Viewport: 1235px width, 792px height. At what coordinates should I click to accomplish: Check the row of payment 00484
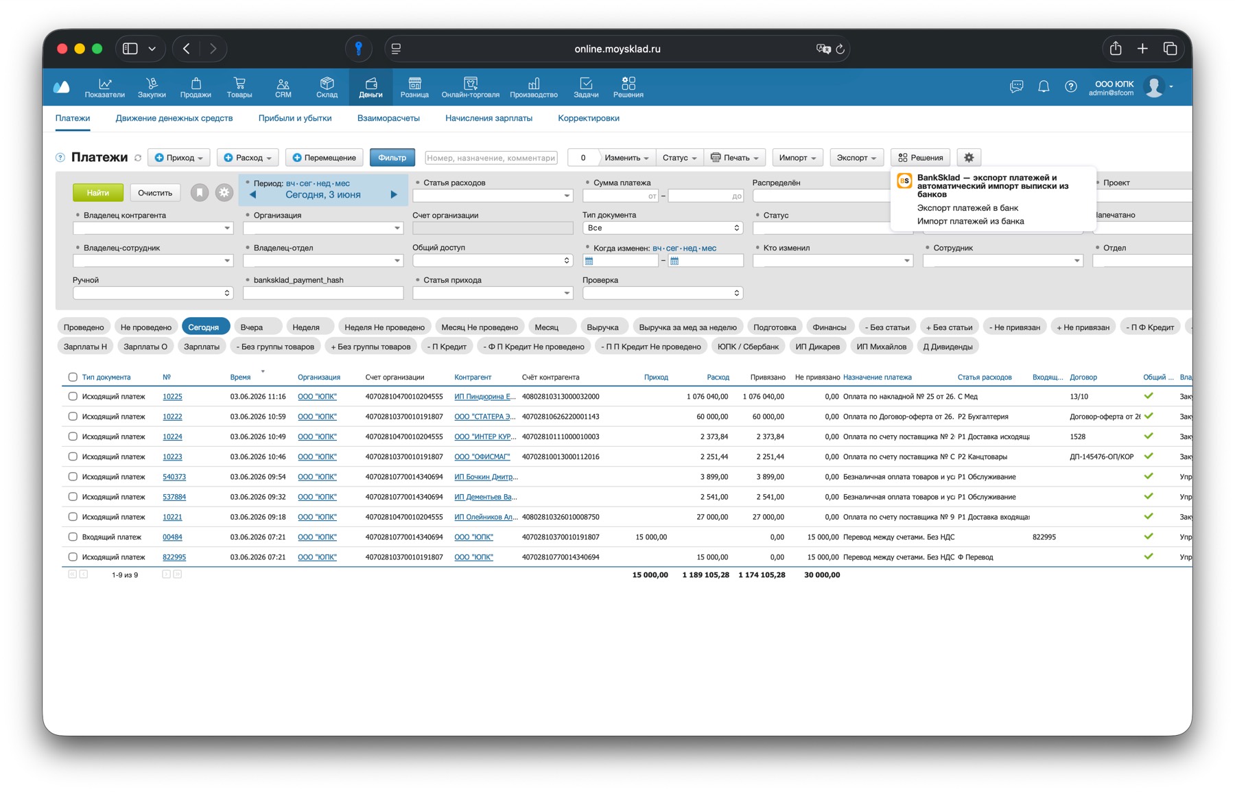click(73, 537)
